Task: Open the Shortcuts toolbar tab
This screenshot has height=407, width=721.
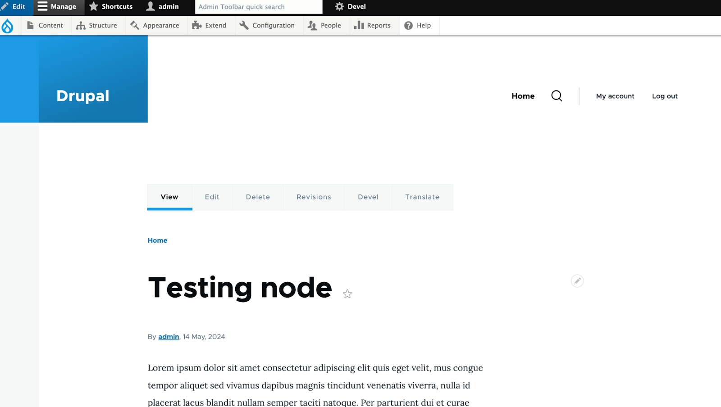Action: pyautogui.click(x=111, y=7)
